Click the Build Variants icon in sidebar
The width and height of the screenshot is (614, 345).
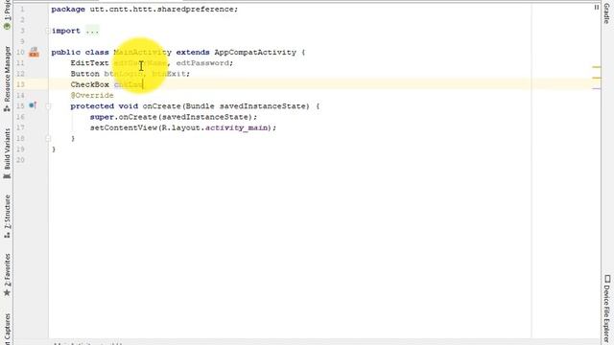tap(7, 176)
